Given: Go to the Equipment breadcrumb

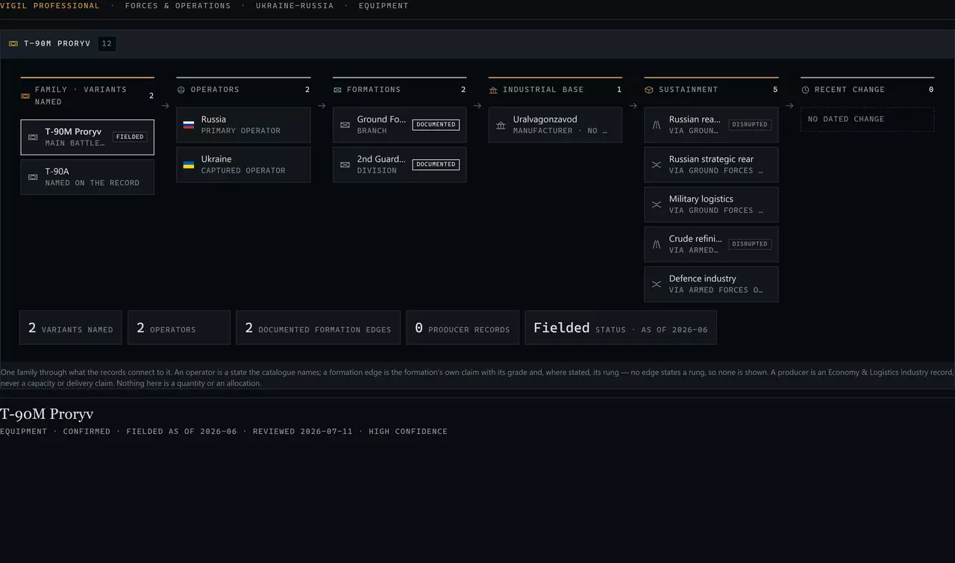Looking at the screenshot, I should pos(383,6).
